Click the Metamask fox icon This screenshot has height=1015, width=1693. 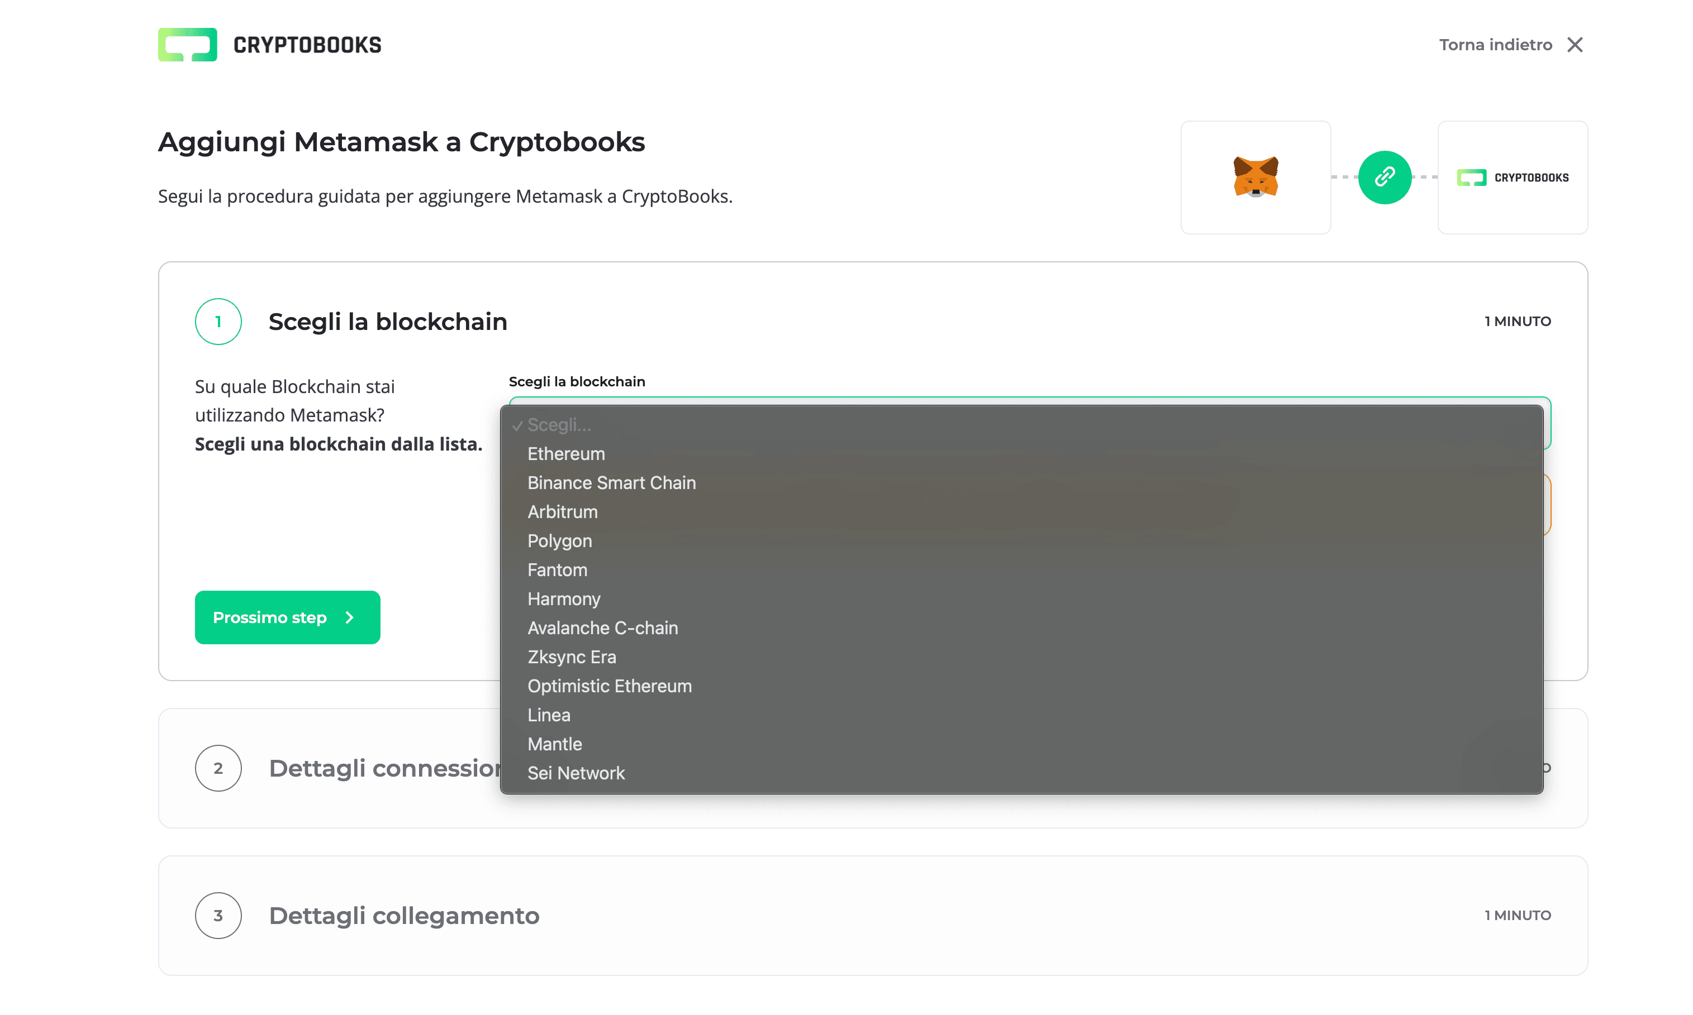(x=1255, y=177)
